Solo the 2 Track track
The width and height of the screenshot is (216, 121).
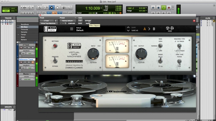tap(29, 48)
